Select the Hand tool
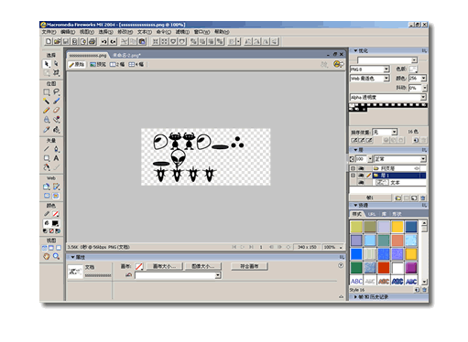Screen dimensions: 468x342 point(47,256)
